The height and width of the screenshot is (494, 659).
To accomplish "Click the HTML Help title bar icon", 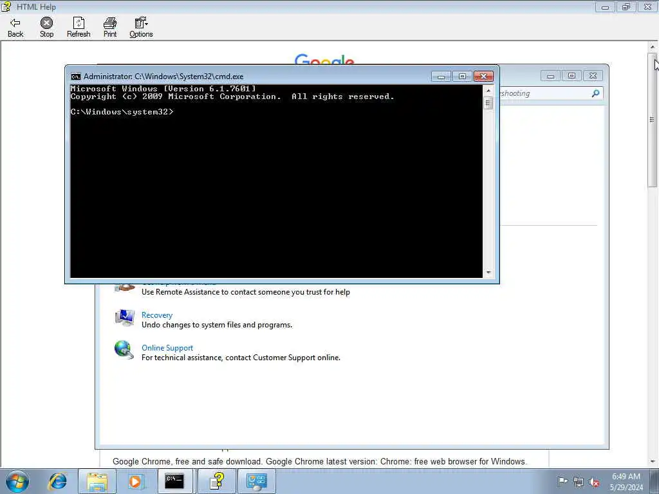I will coord(6,6).
